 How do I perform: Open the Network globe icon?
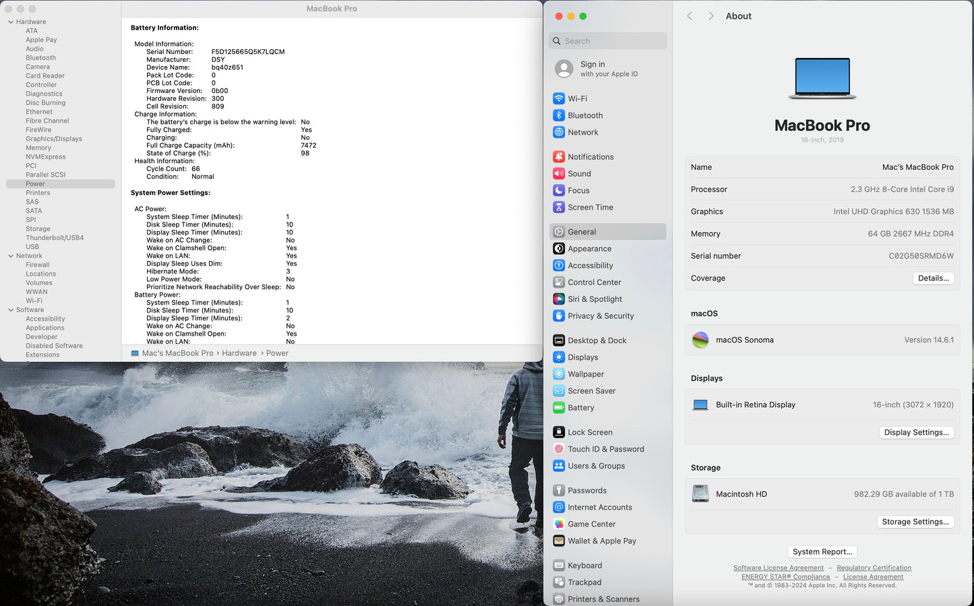click(559, 132)
